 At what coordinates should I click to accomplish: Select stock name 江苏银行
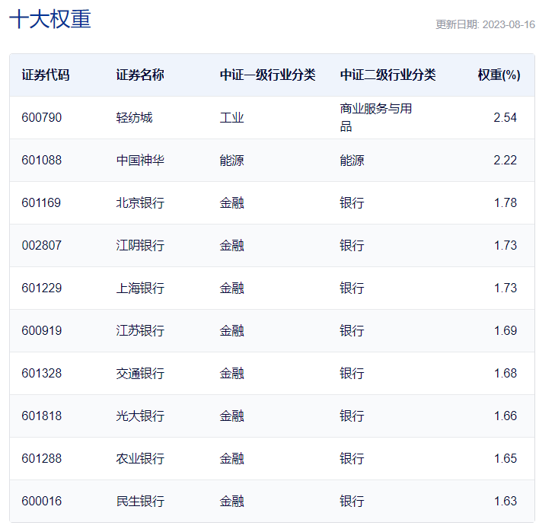pyautogui.click(x=140, y=330)
